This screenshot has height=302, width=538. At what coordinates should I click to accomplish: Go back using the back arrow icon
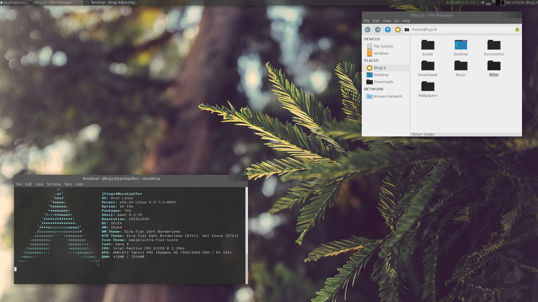tap(368, 30)
